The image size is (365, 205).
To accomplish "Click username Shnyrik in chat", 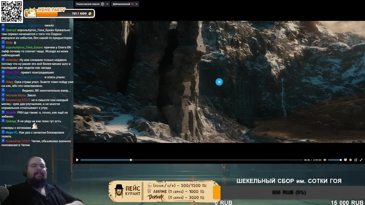I will [x=11, y=112].
